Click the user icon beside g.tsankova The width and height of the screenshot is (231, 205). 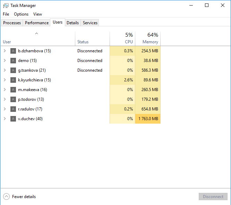coord(13,70)
